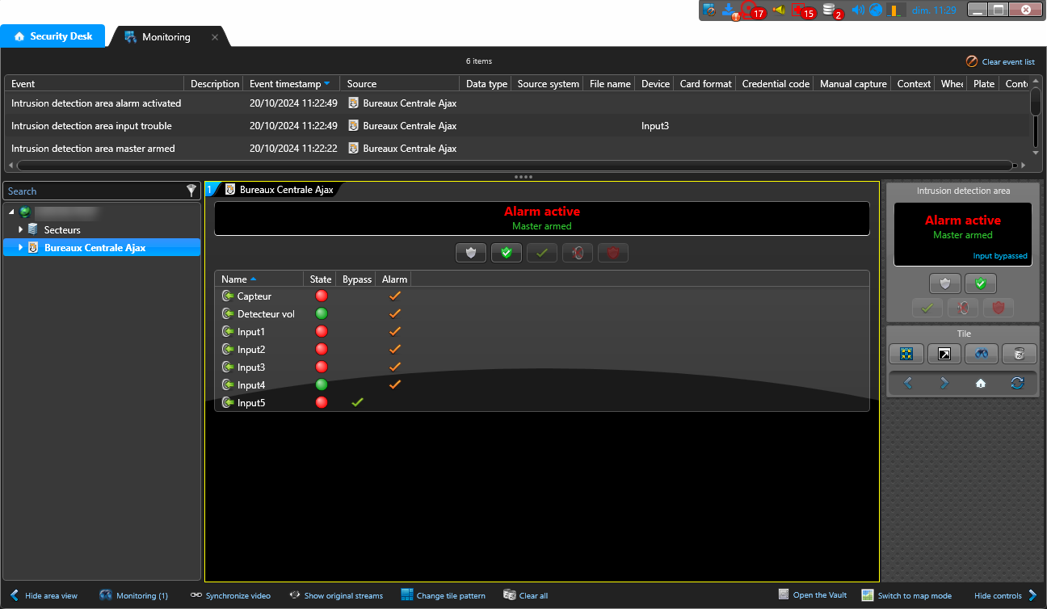Open the Vault
This screenshot has width=1047, height=609.
(x=813, y=595)
